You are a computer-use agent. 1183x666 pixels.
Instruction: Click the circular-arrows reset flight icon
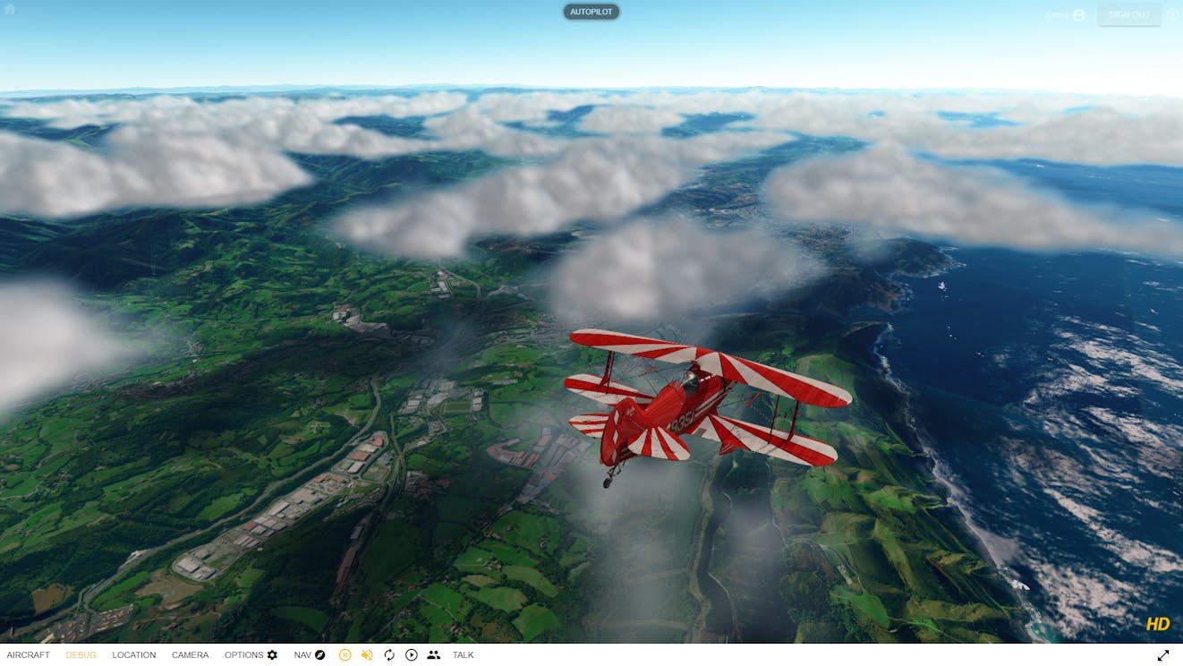pos(388,654)
